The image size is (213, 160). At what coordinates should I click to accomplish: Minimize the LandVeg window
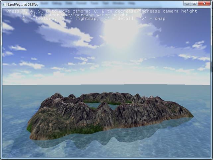click(187, 3)
